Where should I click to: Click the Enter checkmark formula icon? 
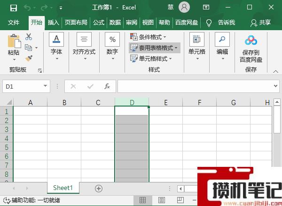[x=90, y=86]
